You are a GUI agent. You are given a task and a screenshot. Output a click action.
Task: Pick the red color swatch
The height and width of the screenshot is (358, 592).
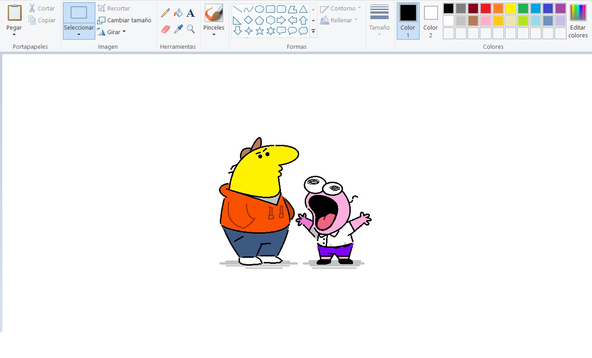click(x=486, y=9)
